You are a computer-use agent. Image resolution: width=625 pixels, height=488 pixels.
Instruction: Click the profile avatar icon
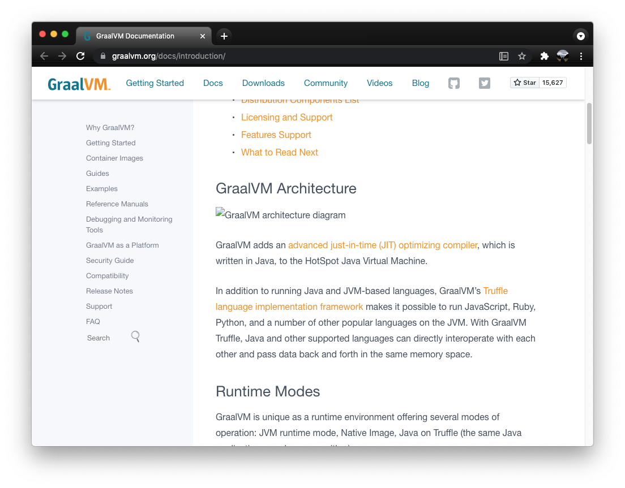[563, 56]
